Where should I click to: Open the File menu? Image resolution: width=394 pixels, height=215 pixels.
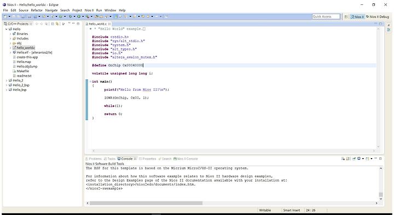click(5, 10)
